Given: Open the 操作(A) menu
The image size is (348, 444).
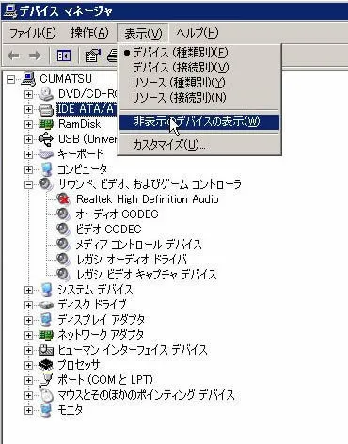Looking at the screenshot, I should (89, 33).
